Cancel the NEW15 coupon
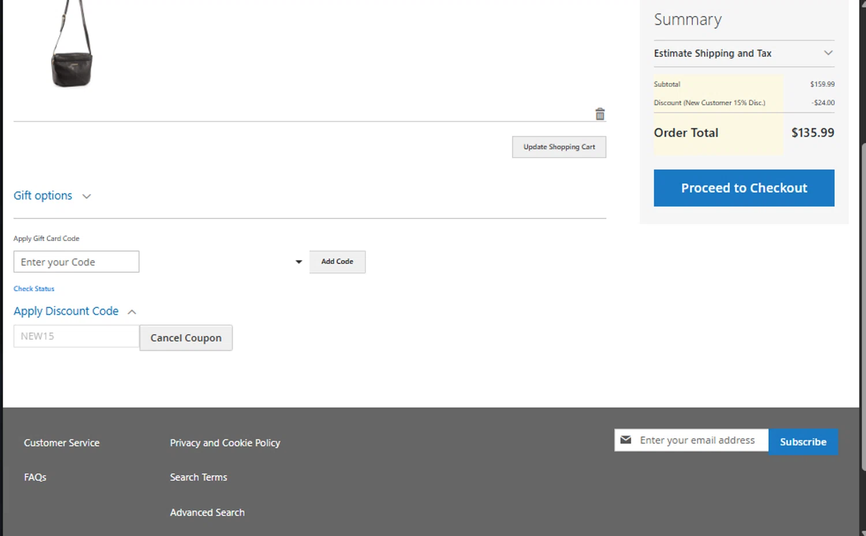The image size is (866, 536). coord(186,338)
